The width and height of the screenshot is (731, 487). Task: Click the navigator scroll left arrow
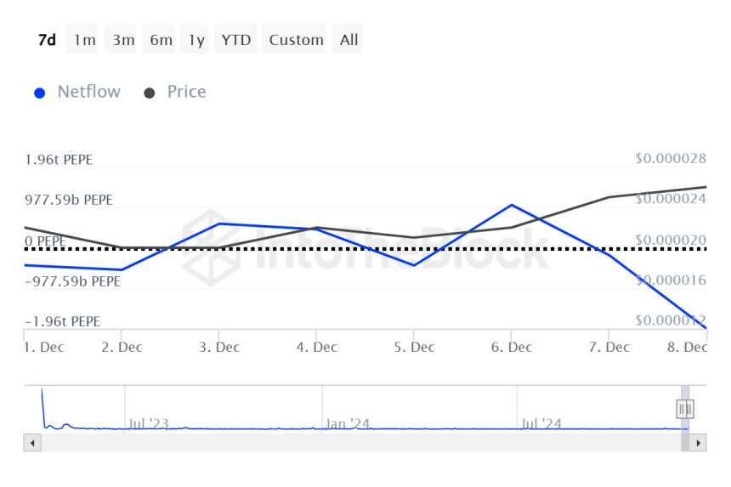[31, 443]
